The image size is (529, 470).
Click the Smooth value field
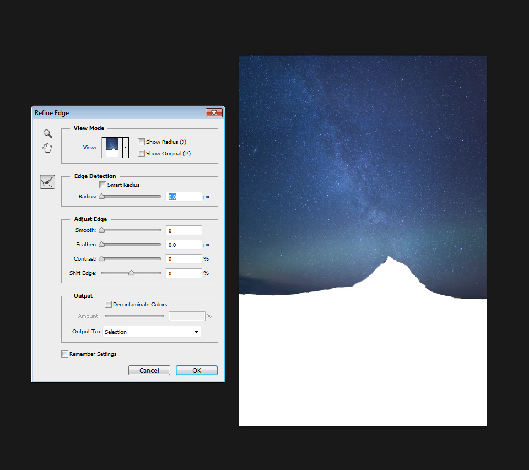click(183, 230)
